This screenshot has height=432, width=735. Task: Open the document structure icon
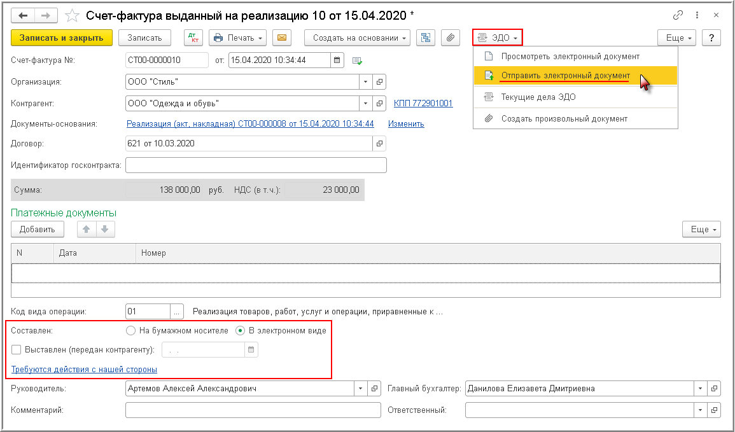426,38
